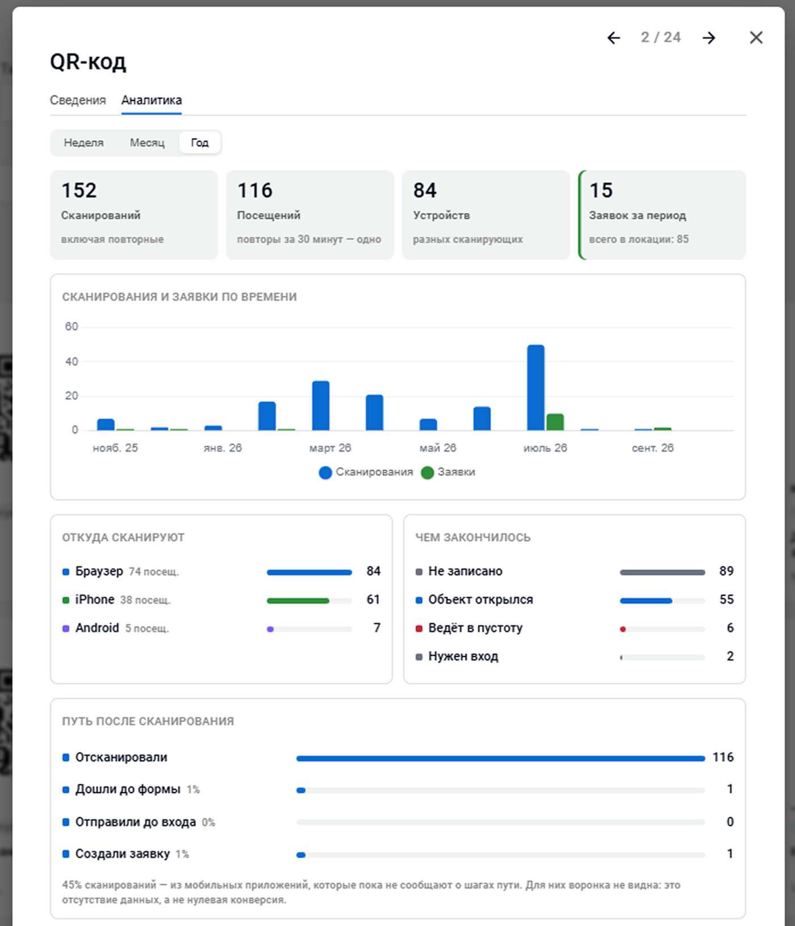Click the Объект открылся outcome row
This screenshot has height=926, width=795.
pos(575,600)
